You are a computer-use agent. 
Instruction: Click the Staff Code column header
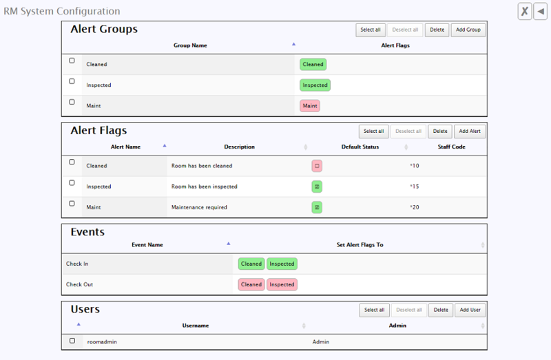tap(452, 147)
